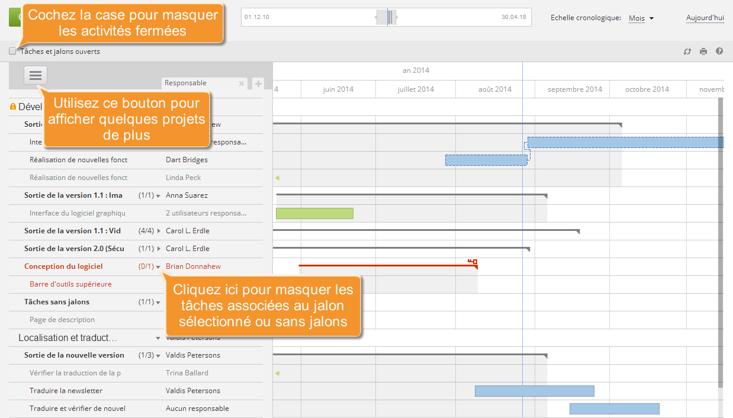Click the Responsable column header
The height and width of the screenshot is (418, 733).
coord(185,83)
